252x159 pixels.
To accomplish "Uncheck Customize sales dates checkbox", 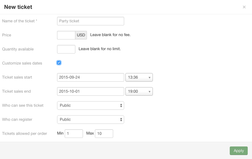I will [59, 63].
